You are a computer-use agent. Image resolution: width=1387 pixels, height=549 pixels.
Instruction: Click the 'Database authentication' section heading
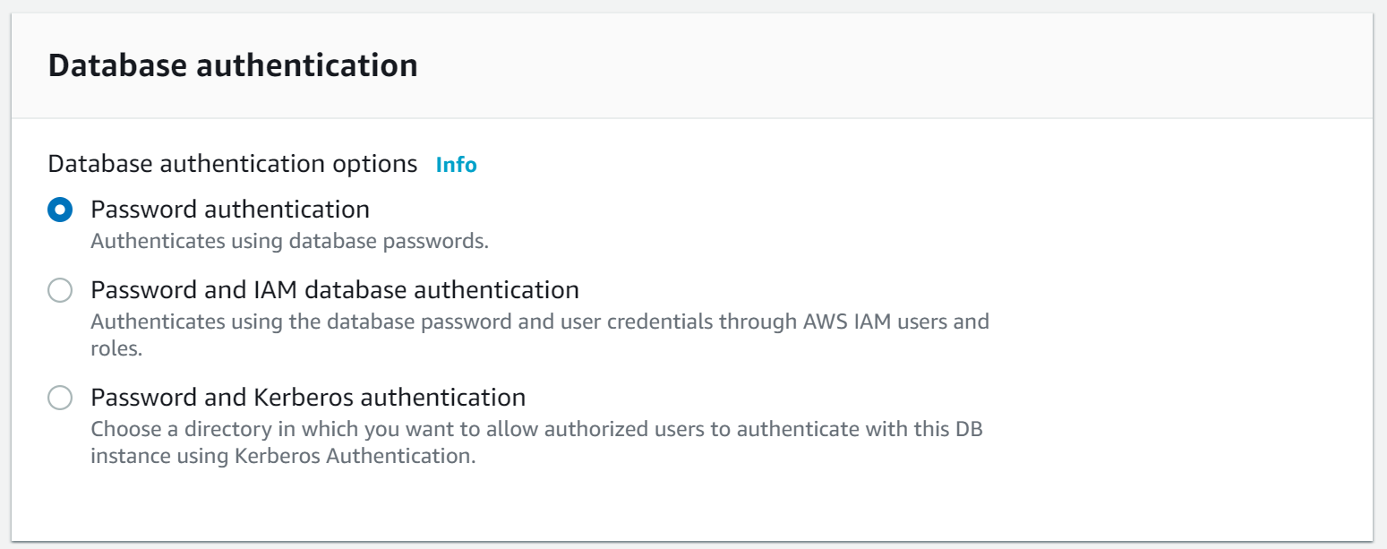click(233, 65)
